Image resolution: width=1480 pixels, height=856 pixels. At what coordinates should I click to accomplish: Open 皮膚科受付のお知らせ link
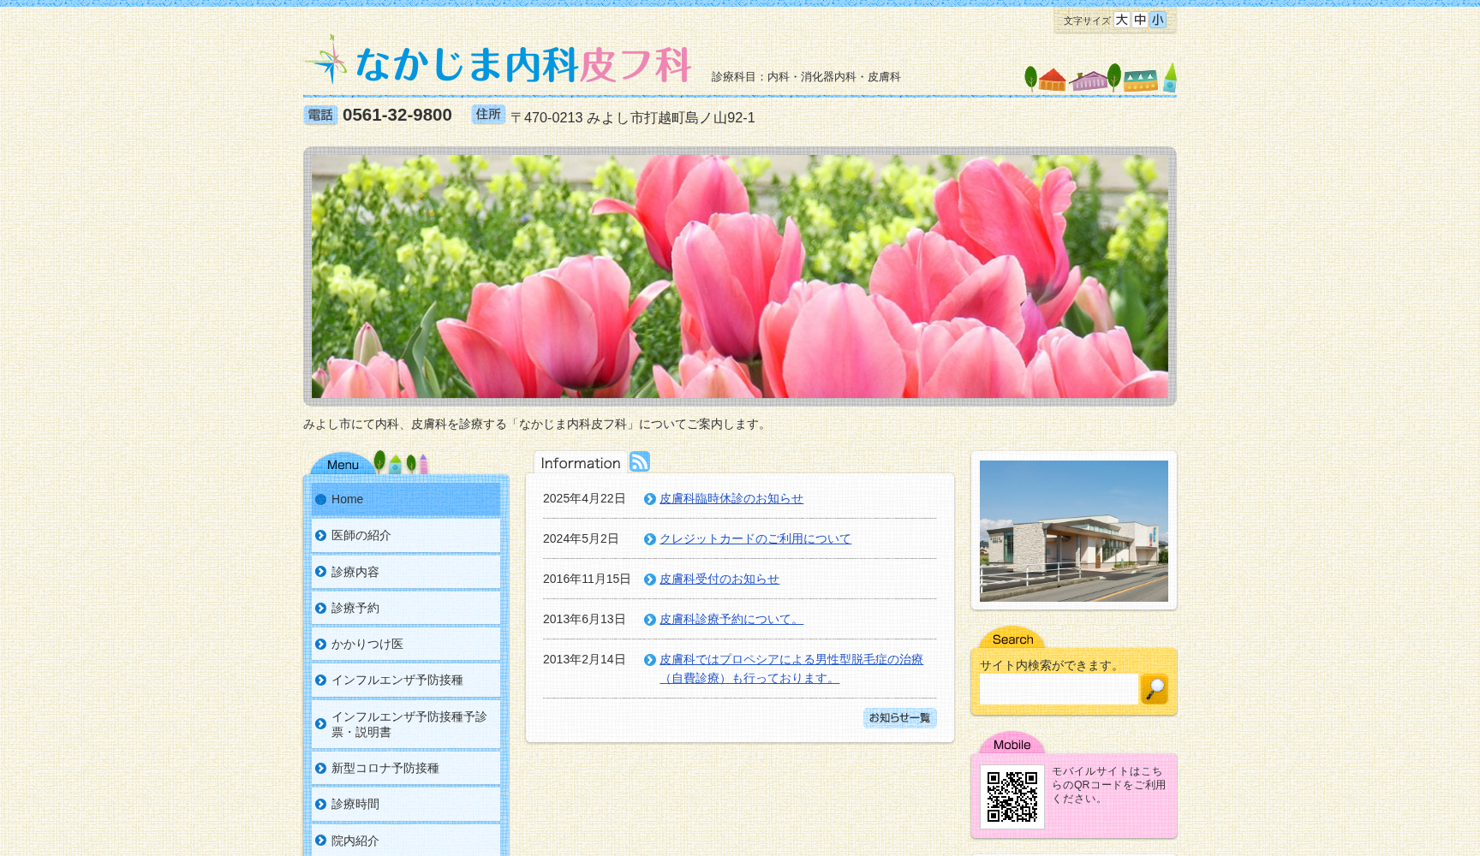[x=719, y=579]
